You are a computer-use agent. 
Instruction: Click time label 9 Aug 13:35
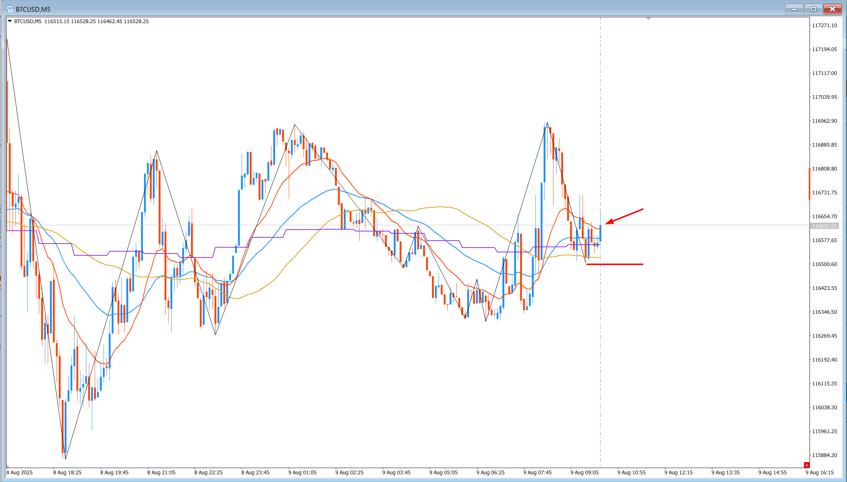tap(725, 472)
